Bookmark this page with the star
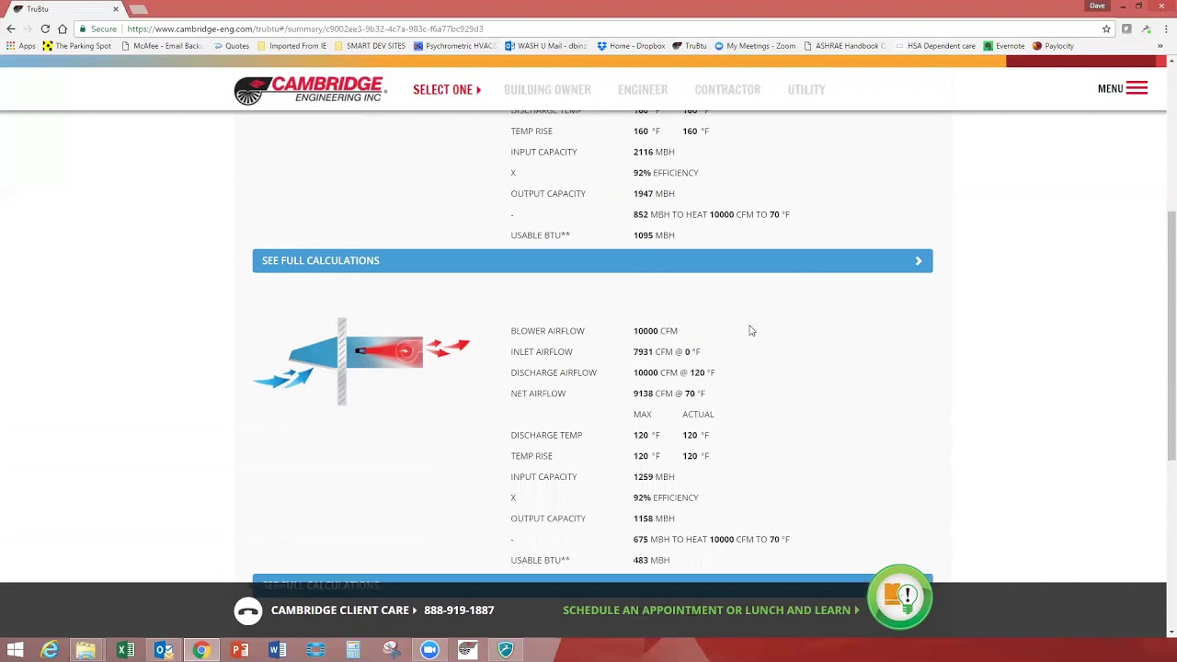This screenshot has height=662, width=1177. point(1106,29)
